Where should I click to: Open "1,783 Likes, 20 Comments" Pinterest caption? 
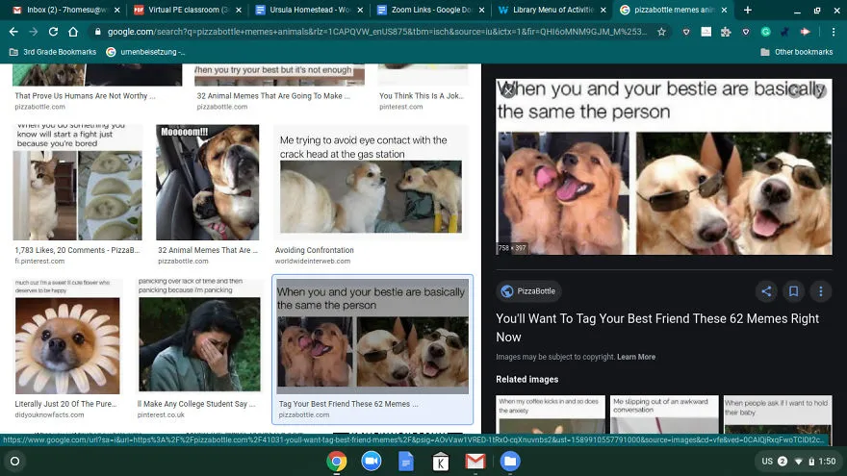(x=77, y=250)
